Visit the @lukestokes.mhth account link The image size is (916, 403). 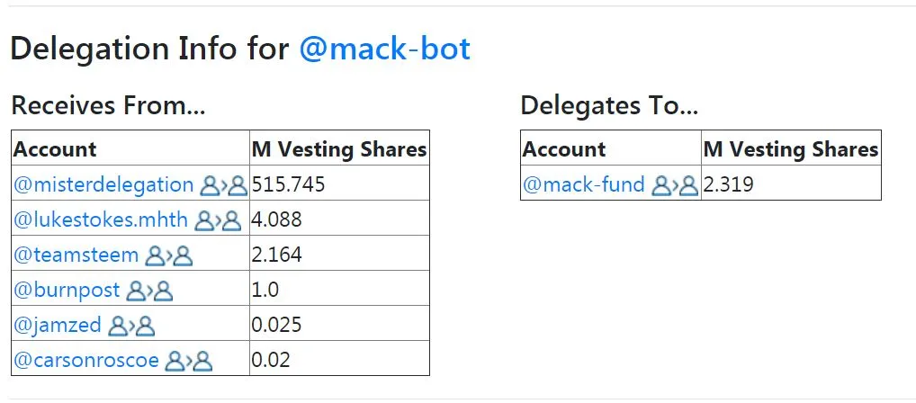pos(101,219)
